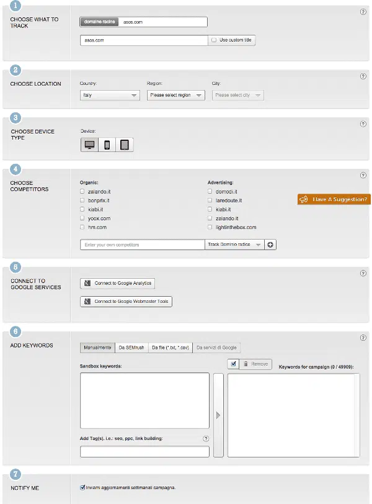Check advertising competitor kiabi.it
This screenshot has width=372, height=504.
210,209
